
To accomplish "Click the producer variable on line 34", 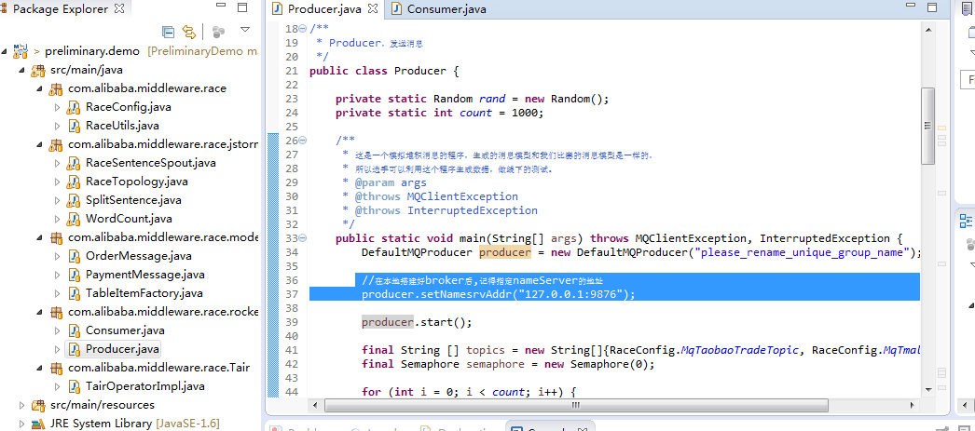I will point(505,252).
